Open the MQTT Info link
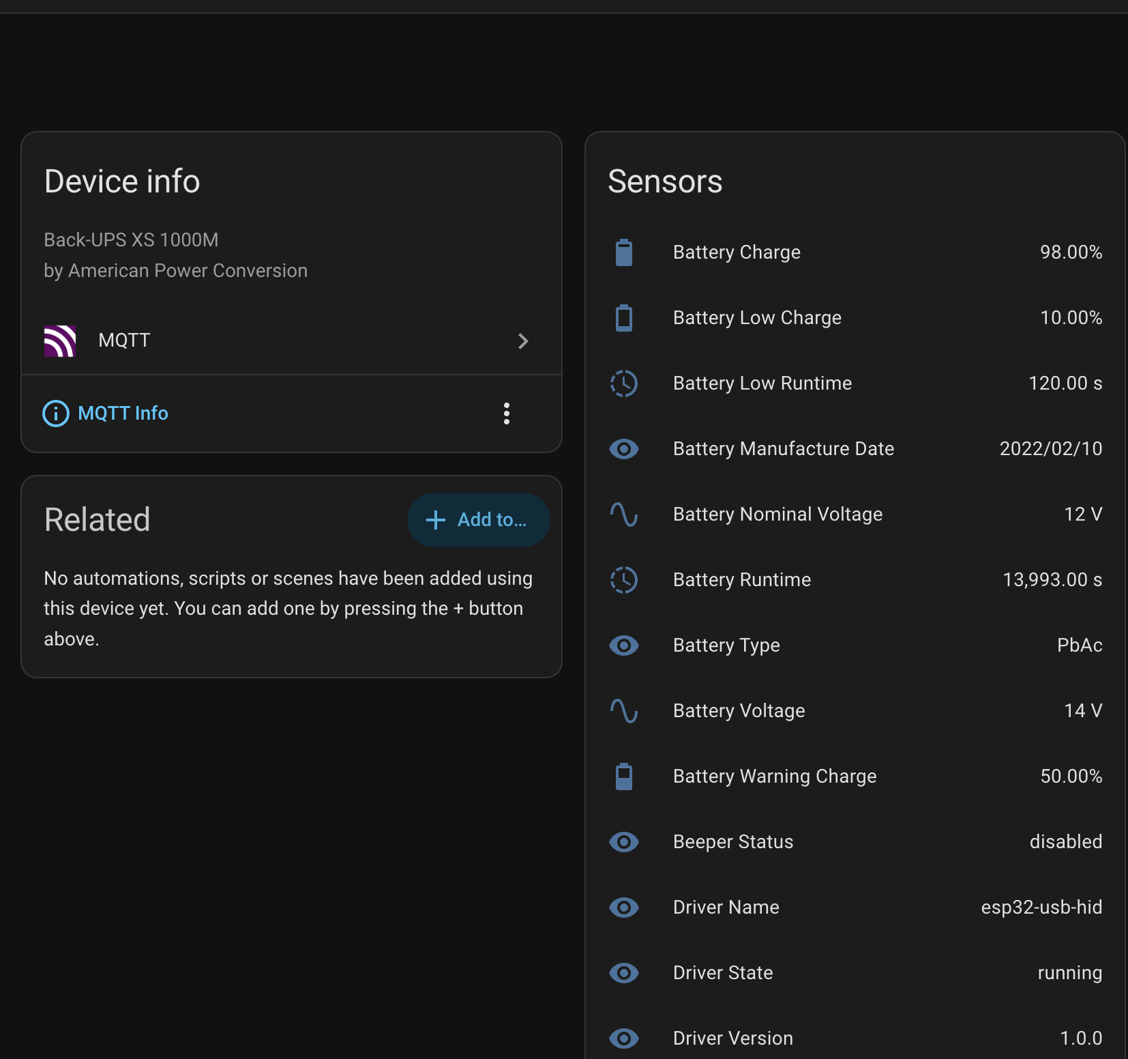The height and width of the screenshot is (1059, 1128). point(123,414)
